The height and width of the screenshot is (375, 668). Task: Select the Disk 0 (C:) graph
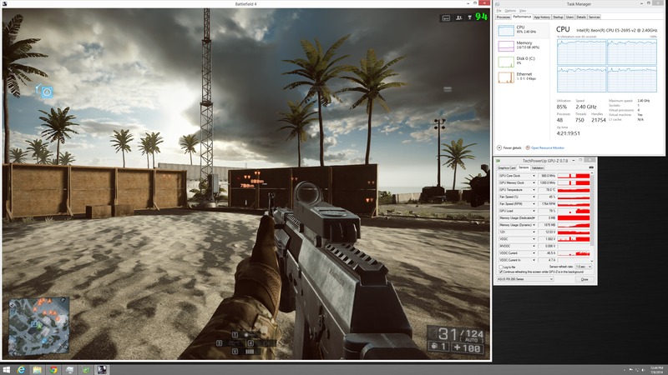pyautogui.click(x=505, y=62)
